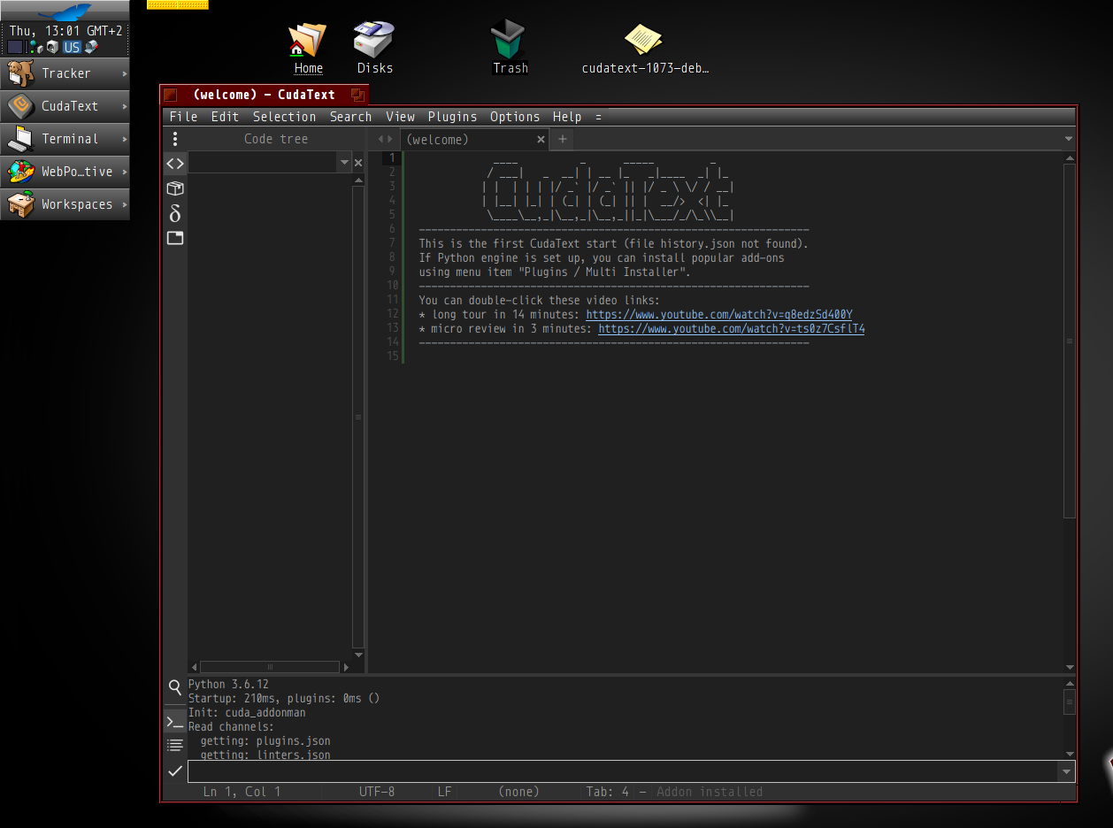Image resolution: width=1113 pixels, height=828 pixels.
Task: Open the Project box sidebar panel
Action: coord(175,188)
